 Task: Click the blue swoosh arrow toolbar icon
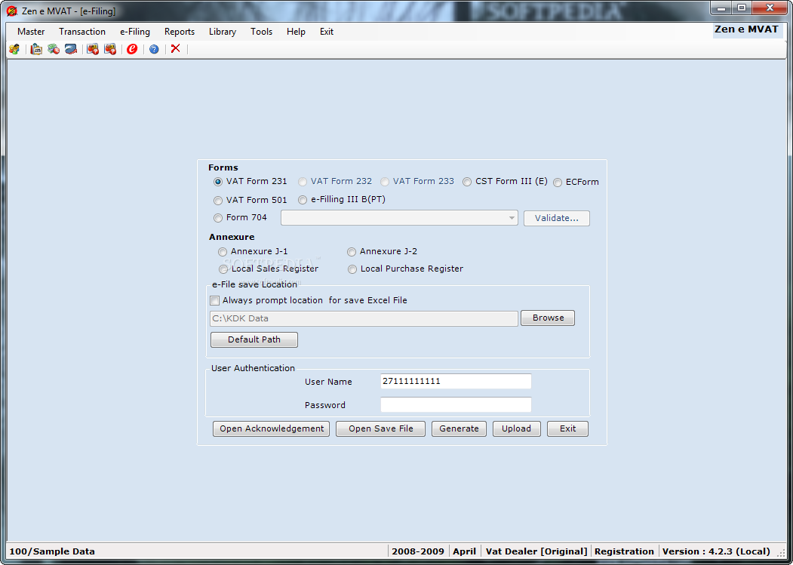(x=71, y=49)
